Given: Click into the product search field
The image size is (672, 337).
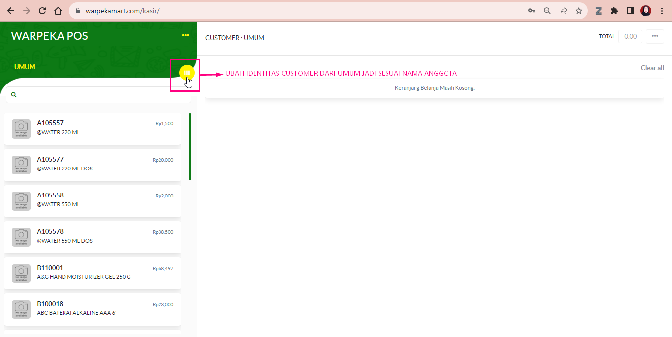Looking at the screenshot, I should point(98,95).
